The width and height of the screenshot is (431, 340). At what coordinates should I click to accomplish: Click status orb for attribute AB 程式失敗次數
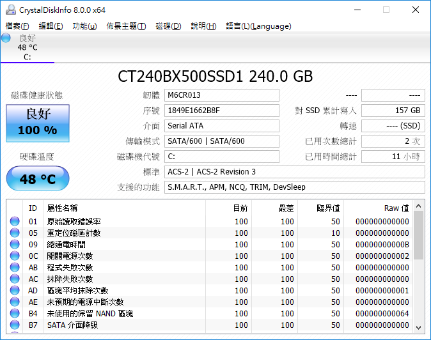[x=15, y=268]
